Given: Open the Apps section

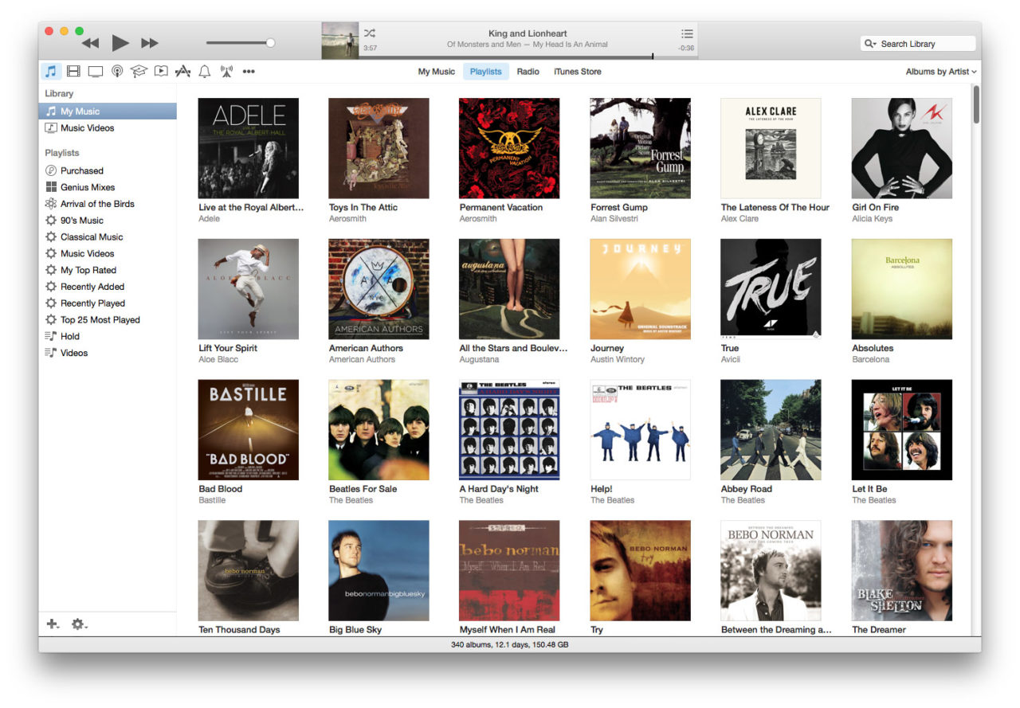Looking at the screenshot, I should 182,71.
